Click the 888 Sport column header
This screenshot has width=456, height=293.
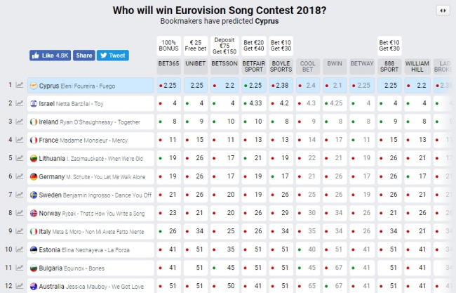(x=389, y=67)
